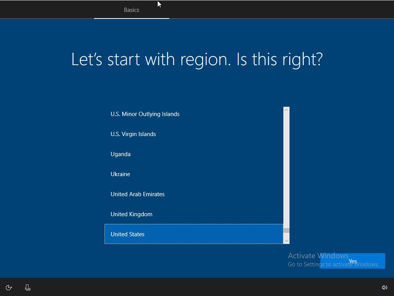Screen dimensions: 394x296
Task: Pick United Kingdom as region
Action: pos(194,214)
